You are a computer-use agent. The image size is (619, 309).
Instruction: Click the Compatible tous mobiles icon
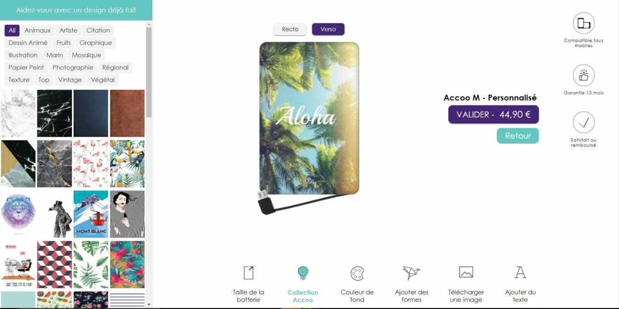[584, 23]
